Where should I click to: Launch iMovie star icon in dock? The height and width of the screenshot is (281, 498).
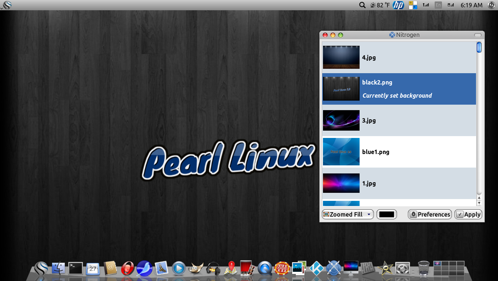[x=385, y=269]
